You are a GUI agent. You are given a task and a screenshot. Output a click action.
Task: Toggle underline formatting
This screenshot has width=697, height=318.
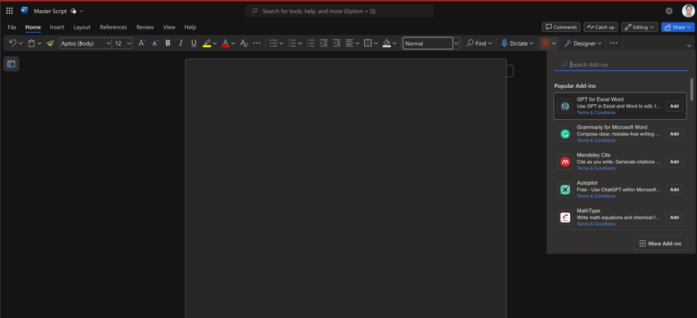194,43
